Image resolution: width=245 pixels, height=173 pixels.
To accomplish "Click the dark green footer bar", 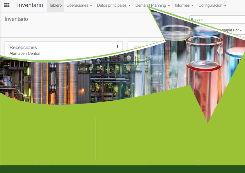I will click(122, 169).
